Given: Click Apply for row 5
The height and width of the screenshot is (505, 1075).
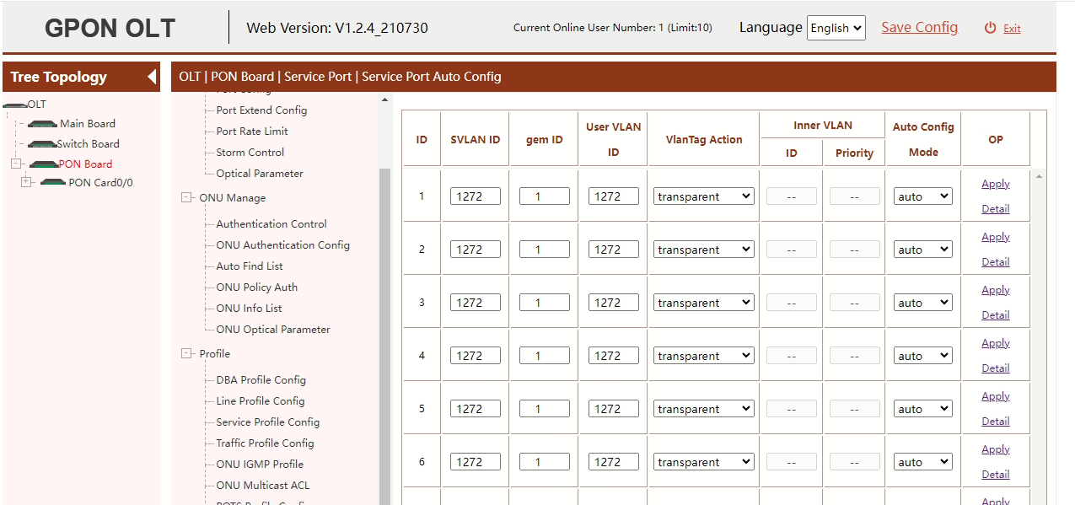Looking at the screenshot, I should coord(996,396).
